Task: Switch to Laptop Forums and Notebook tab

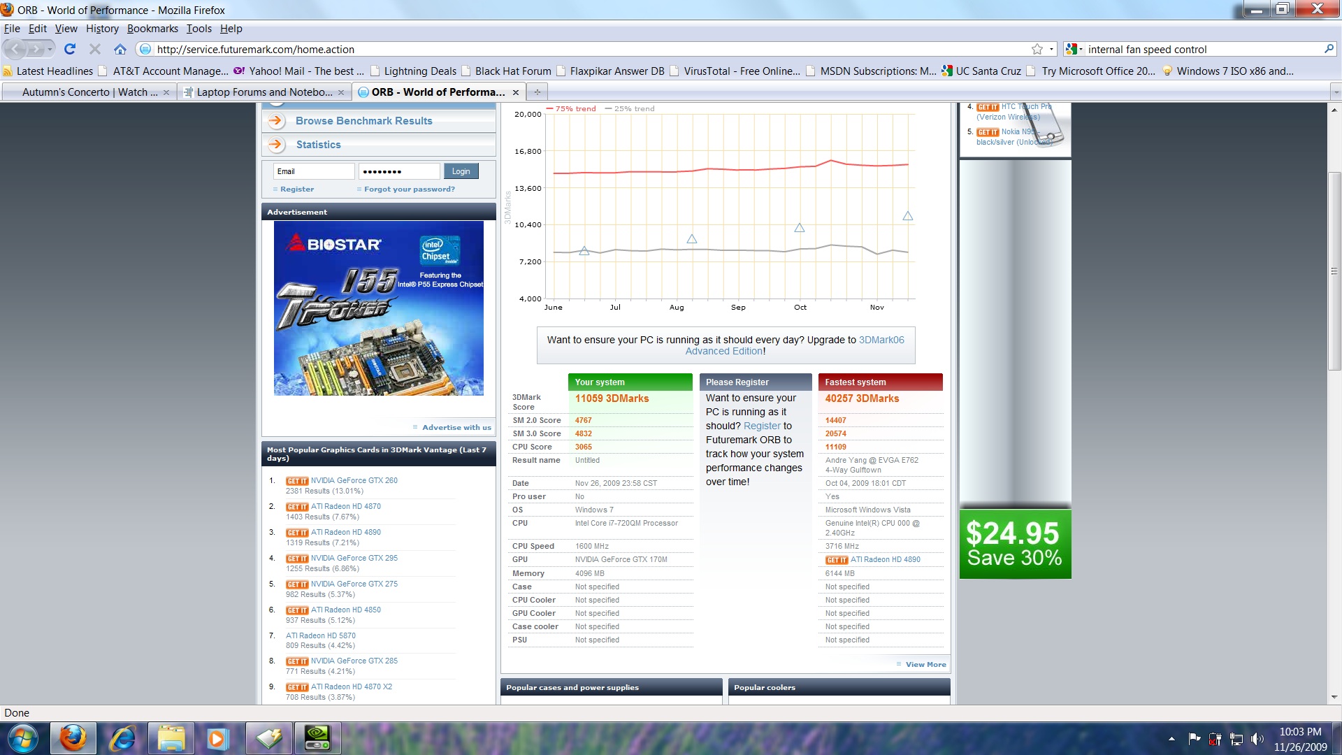Action: pos(264,92)
